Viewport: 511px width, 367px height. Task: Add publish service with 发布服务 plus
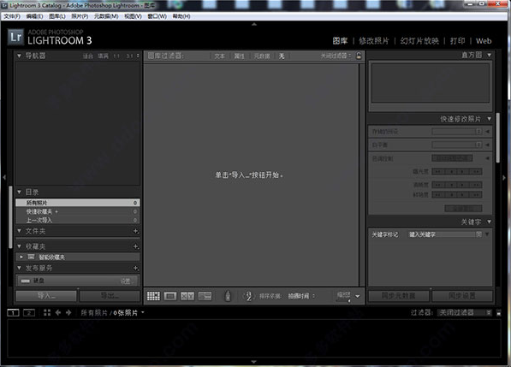(x=136, y=268)
